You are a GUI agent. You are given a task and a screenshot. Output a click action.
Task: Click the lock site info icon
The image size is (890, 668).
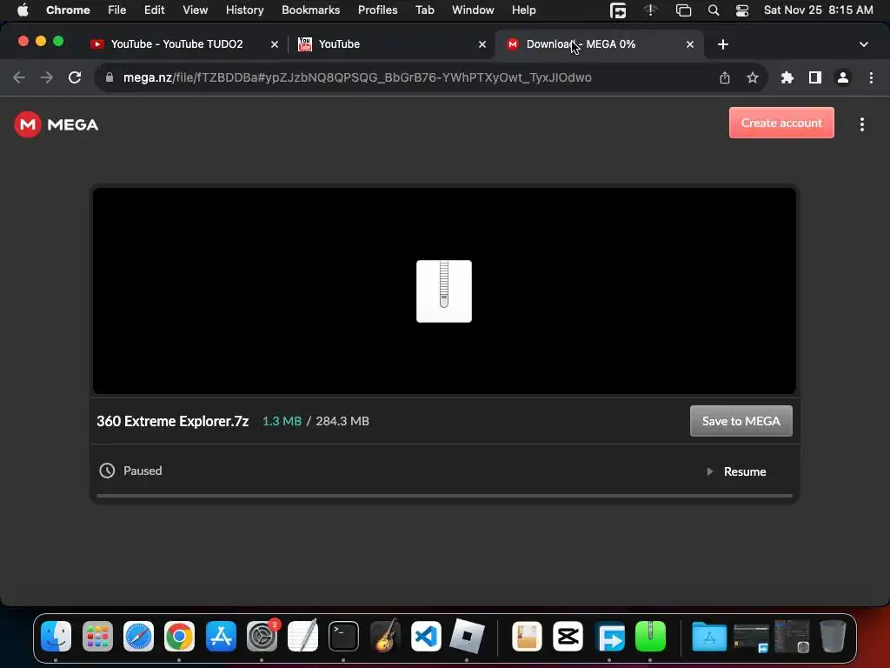point(109,77)
